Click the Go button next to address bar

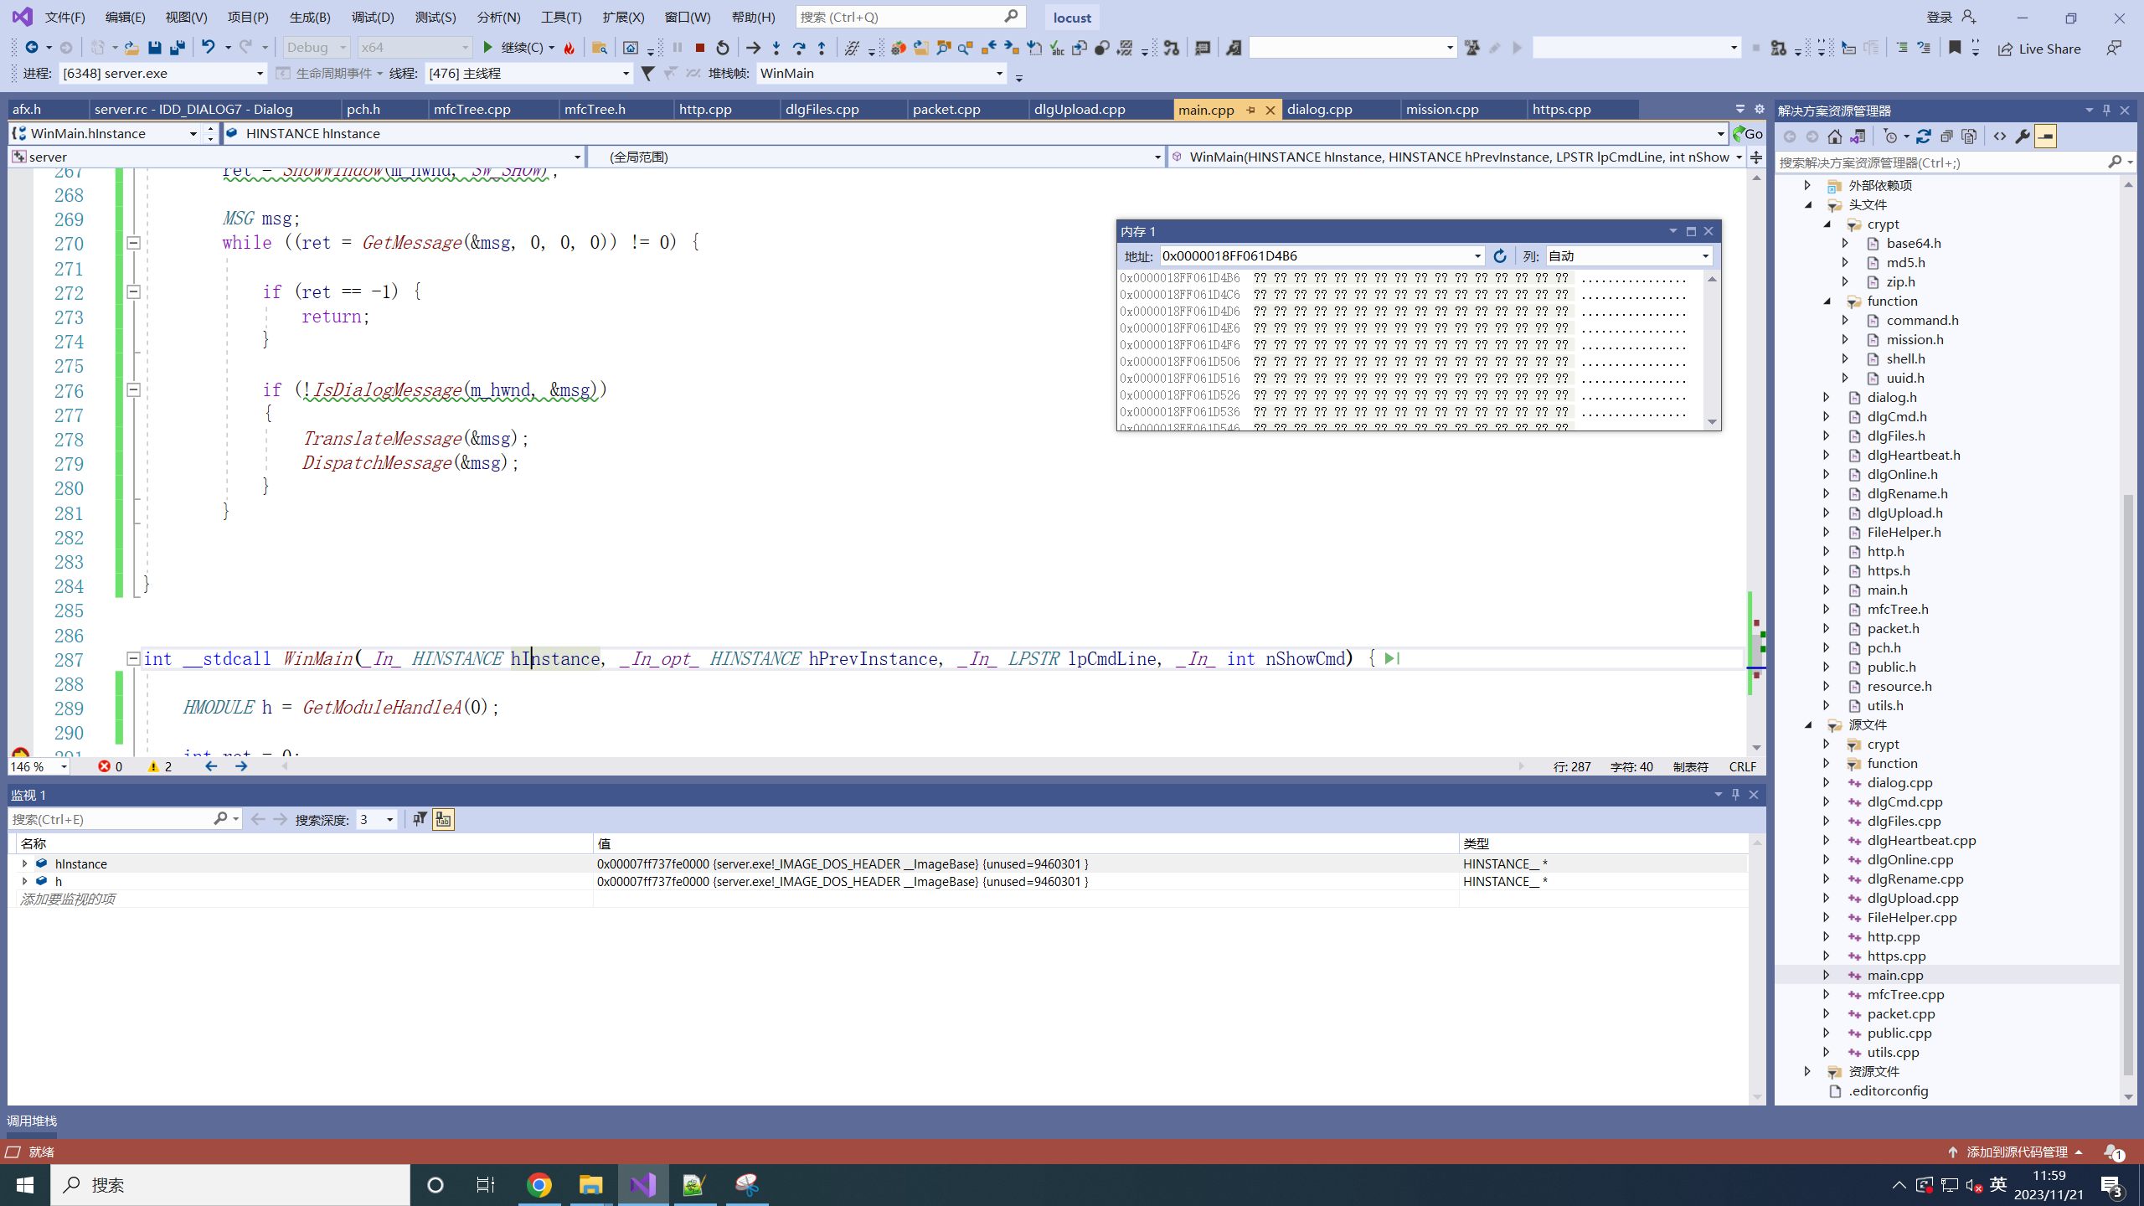[x=1499, y=256]
